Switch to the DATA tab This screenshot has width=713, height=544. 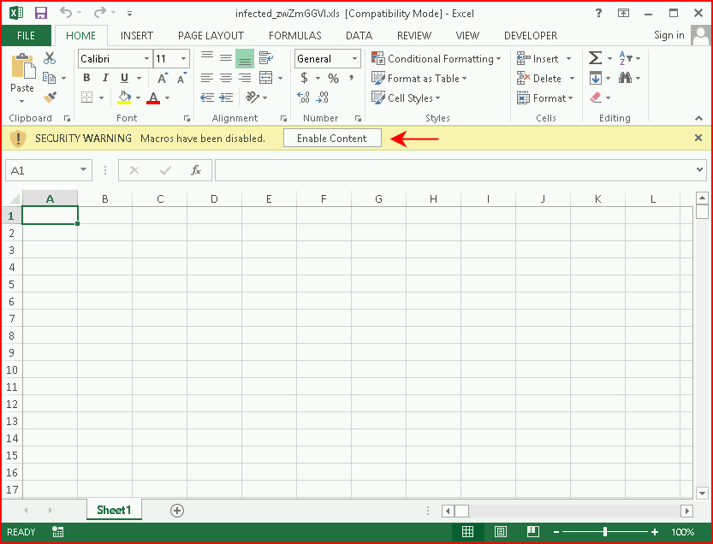[359, 35]
